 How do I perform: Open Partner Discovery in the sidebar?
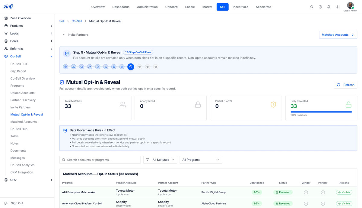click(23, 100)
